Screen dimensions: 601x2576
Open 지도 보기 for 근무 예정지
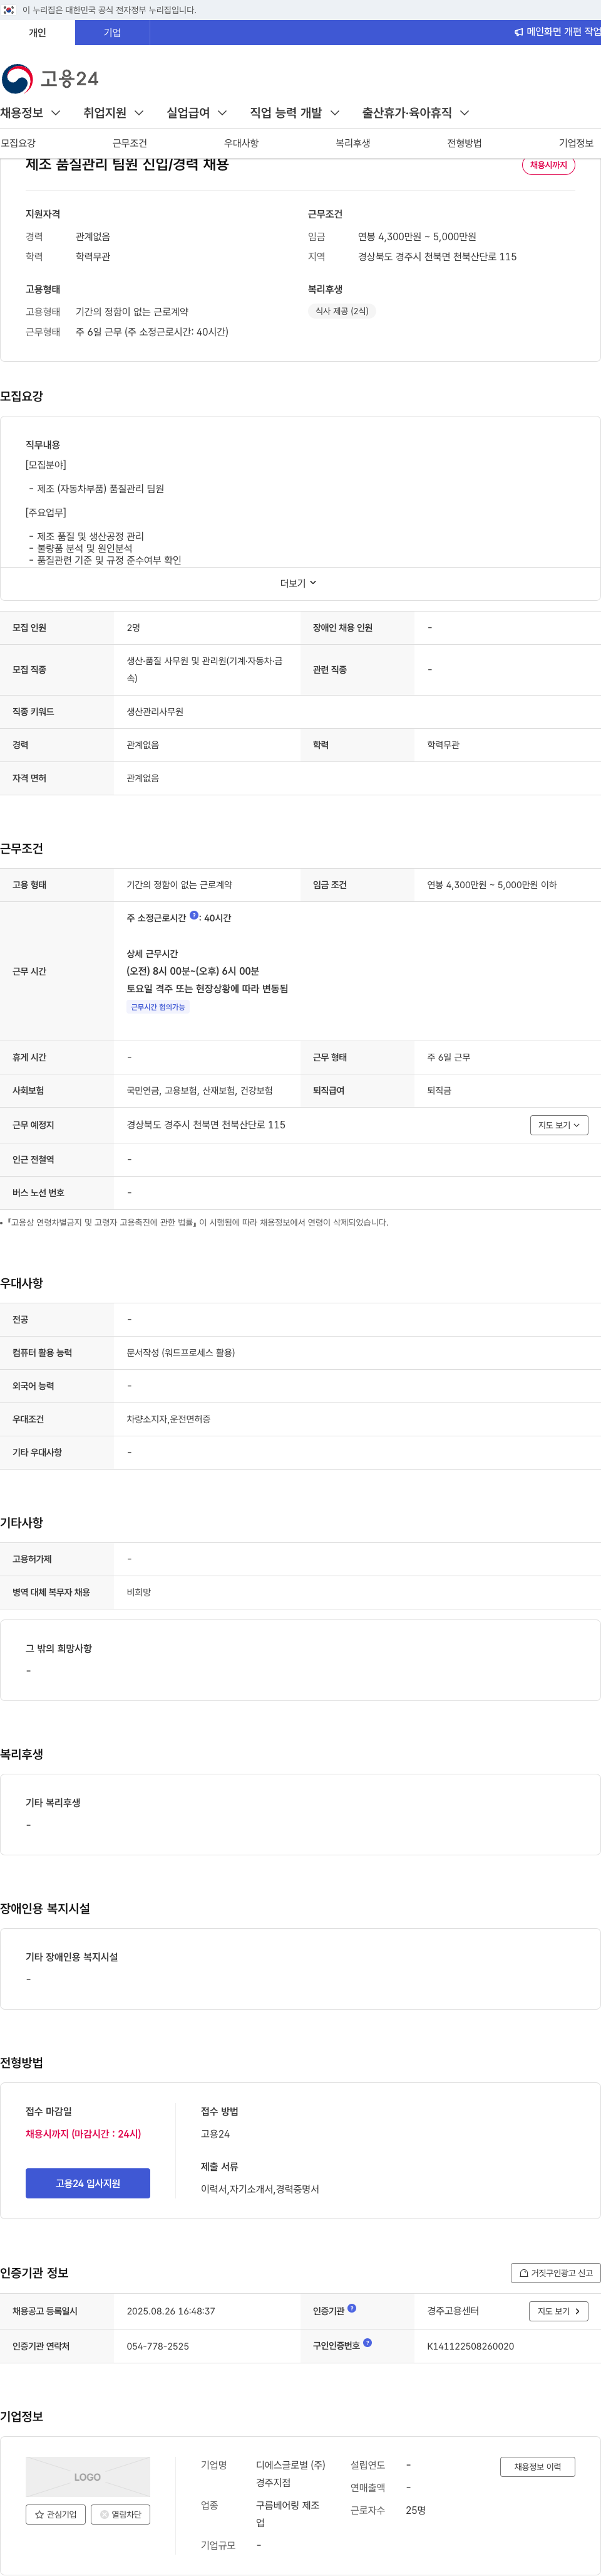point(559,1125)
